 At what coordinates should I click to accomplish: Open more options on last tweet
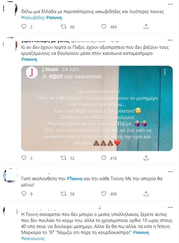[170, 207]
